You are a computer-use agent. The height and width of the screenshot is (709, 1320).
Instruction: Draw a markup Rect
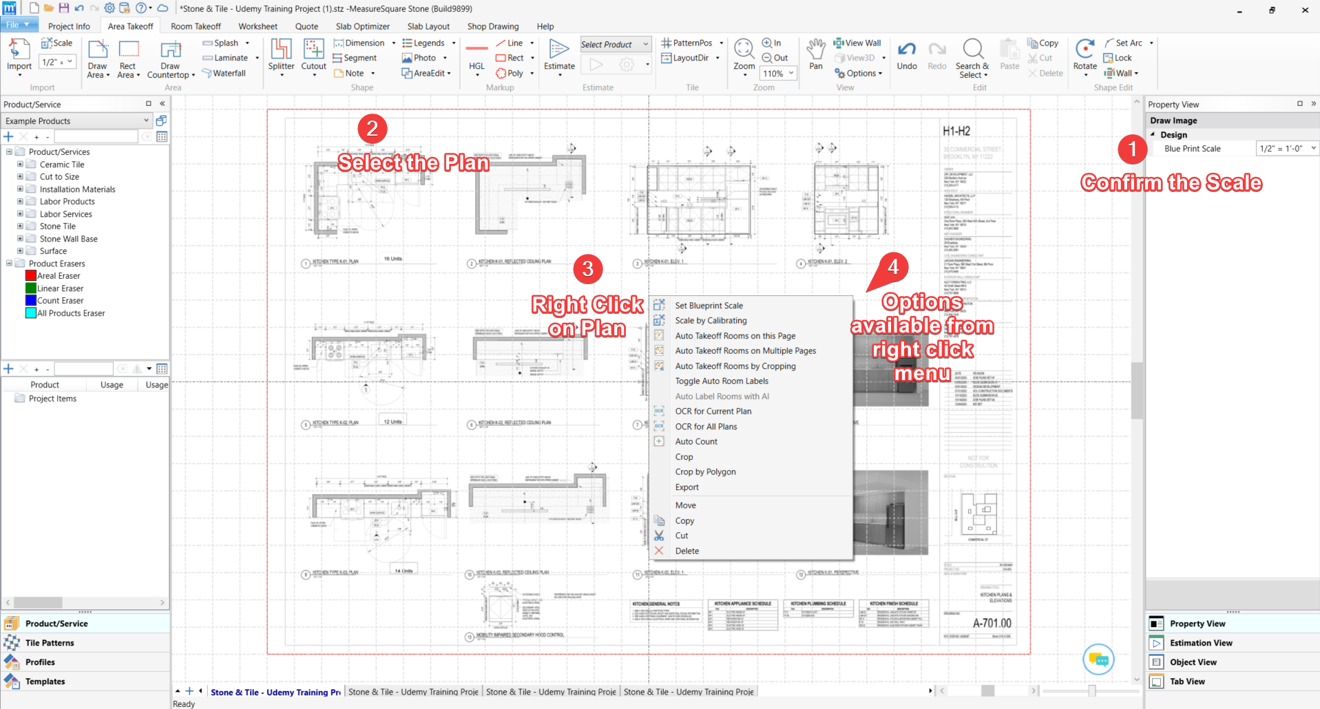click(510, 58)
